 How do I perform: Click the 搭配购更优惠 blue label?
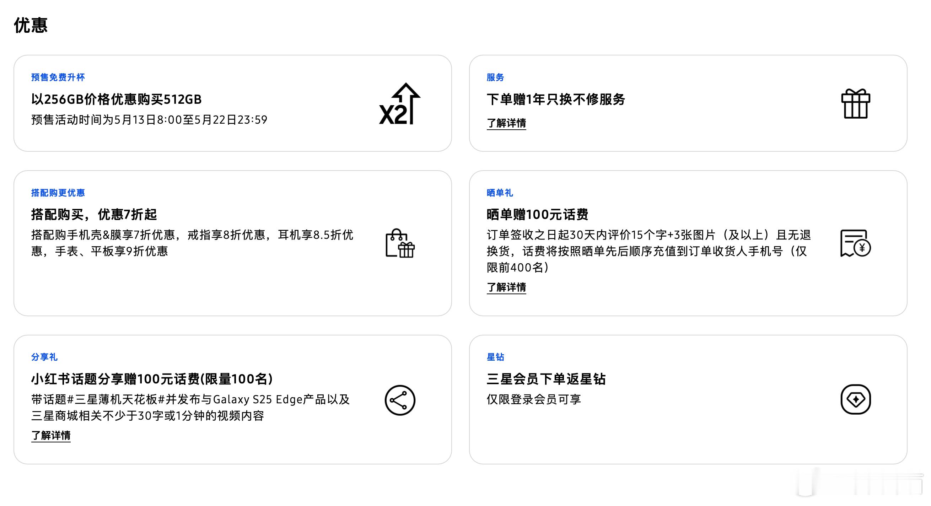pyautogui.click(x=58, y=193)
